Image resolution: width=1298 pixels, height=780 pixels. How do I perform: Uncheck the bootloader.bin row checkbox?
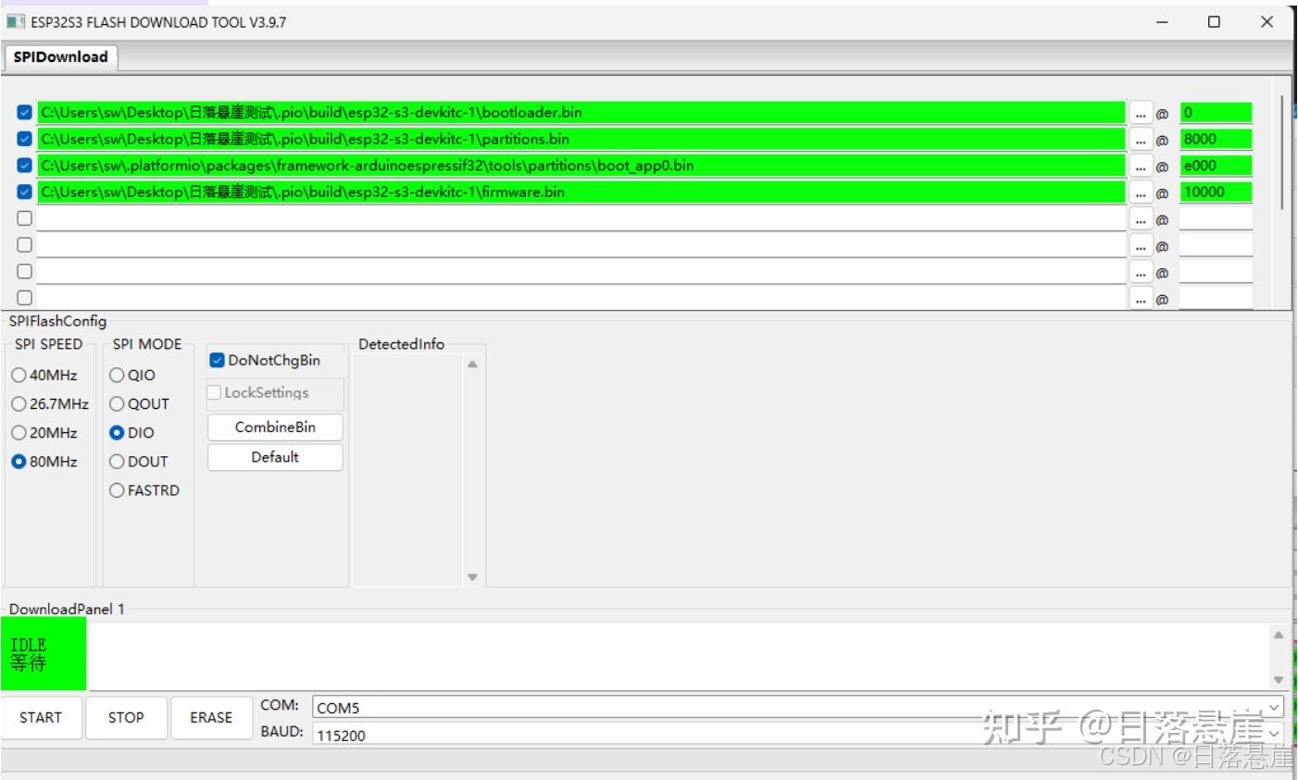(x=24, y=112)
